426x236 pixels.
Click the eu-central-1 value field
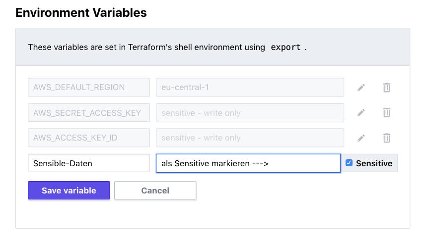point(250,88)
